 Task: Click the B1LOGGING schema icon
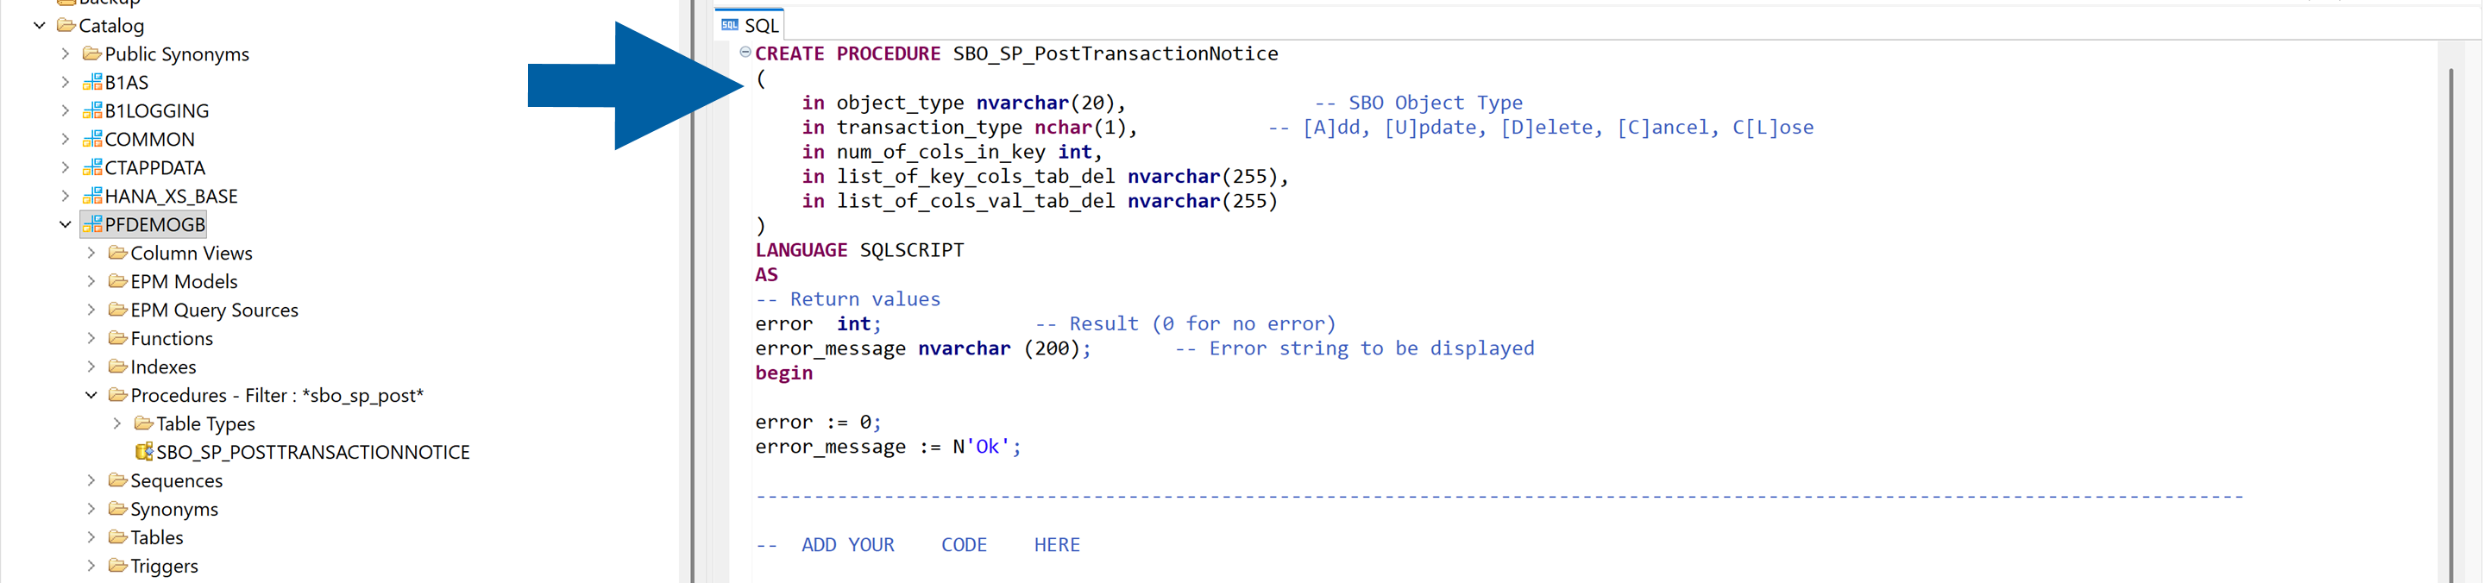click(92, 110)
